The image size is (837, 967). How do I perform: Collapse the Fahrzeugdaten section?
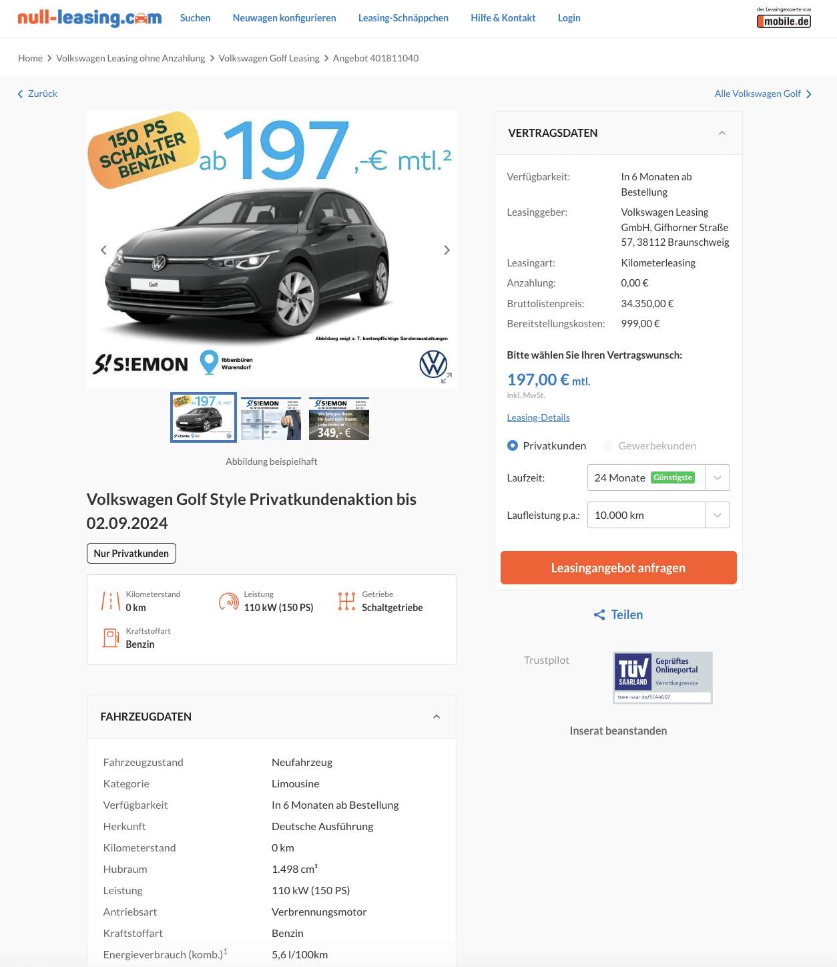(x=437, y=717)
